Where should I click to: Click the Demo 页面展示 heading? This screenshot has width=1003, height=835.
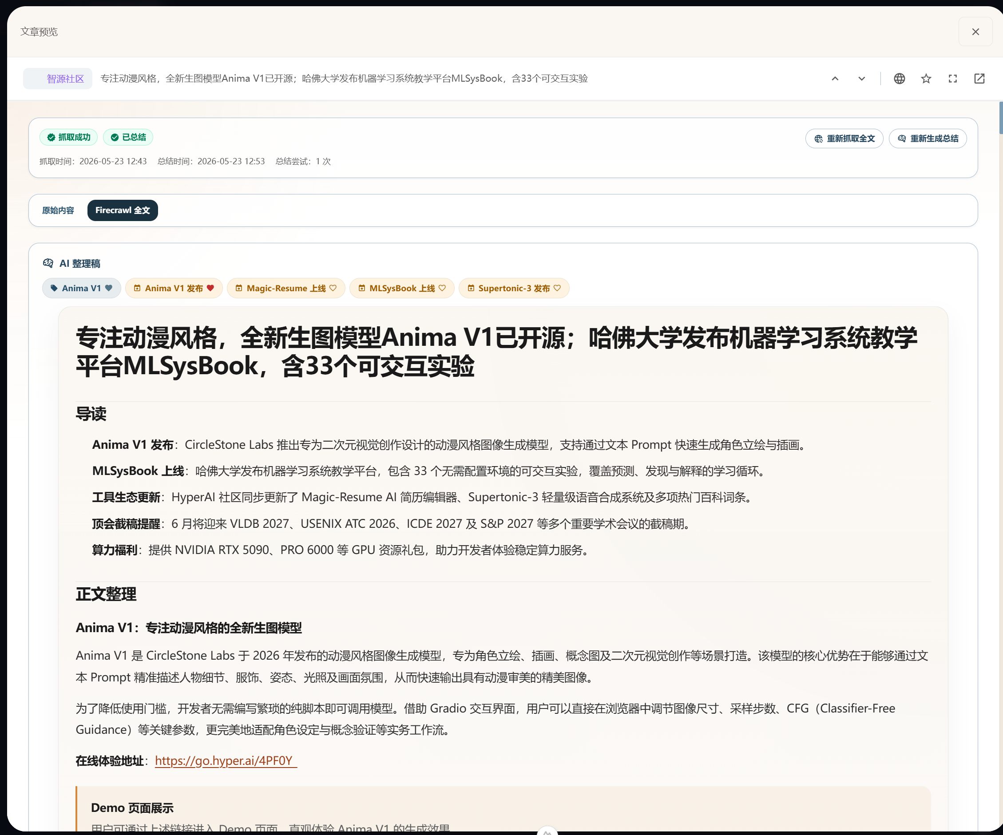tap(132, 807)
